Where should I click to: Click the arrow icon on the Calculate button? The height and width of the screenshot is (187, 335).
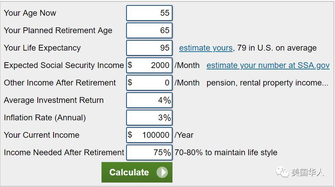pos(162,172)
